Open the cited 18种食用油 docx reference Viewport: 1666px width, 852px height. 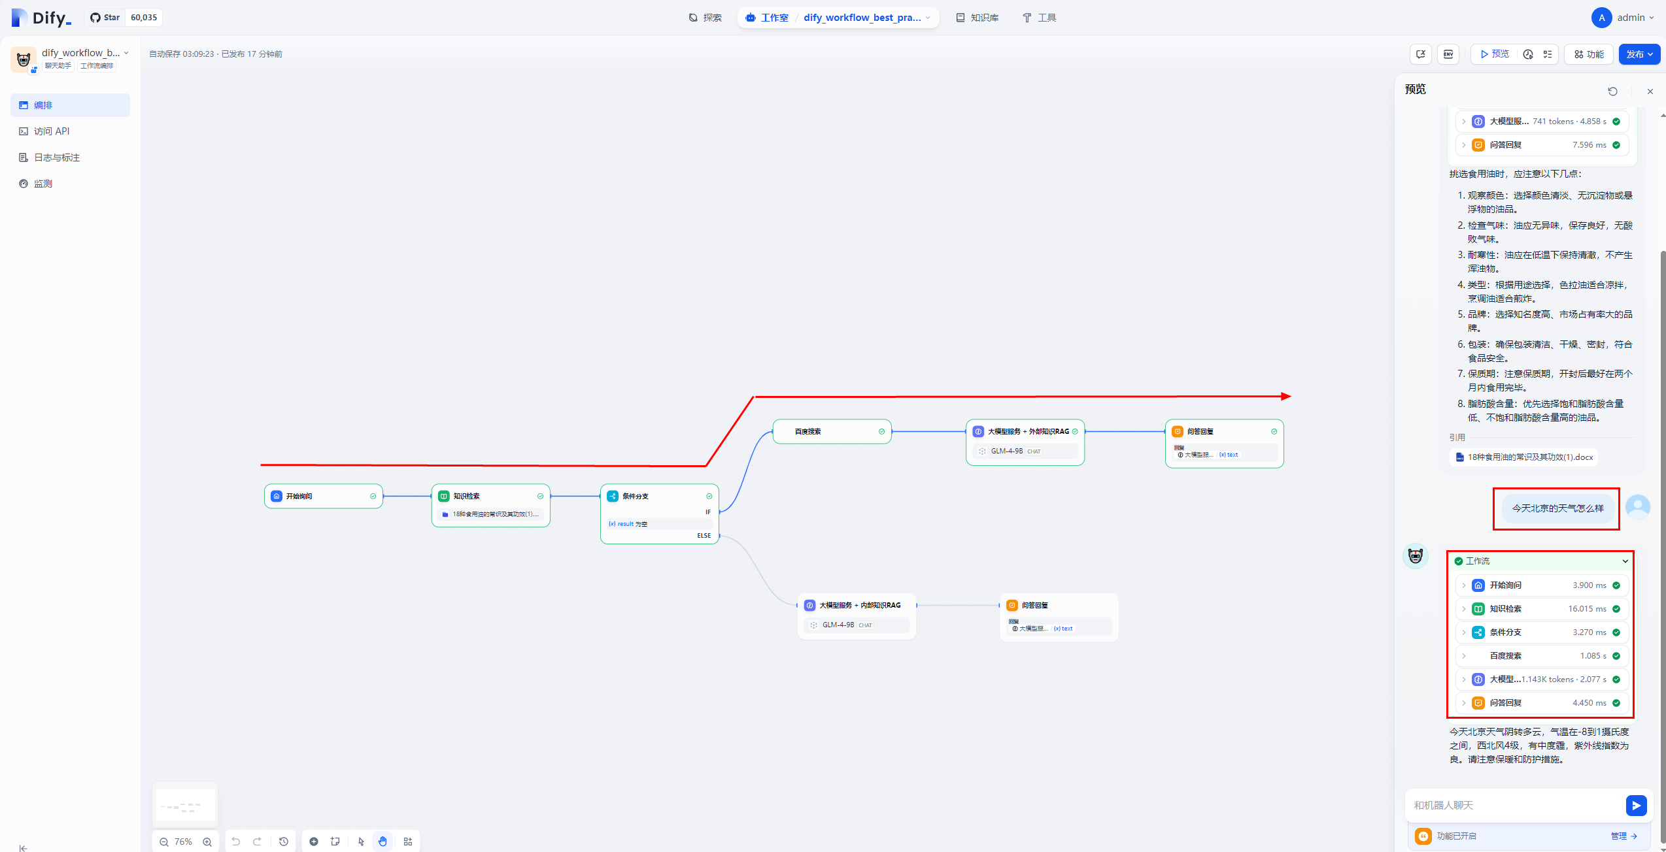pos(1524,457)
